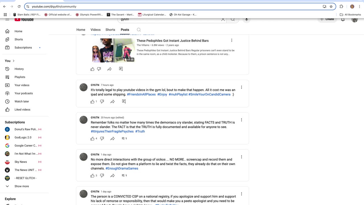This screenshot has height=205, width=364.
Task: Open the Chrome three-dot menu
Action: (360, 7)
